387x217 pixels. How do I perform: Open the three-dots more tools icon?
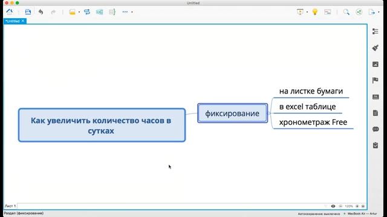(125, 12)
